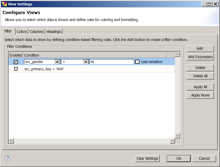Click Clear Settings at the bottom
220x167 pixels.
[x=147, y=158]
